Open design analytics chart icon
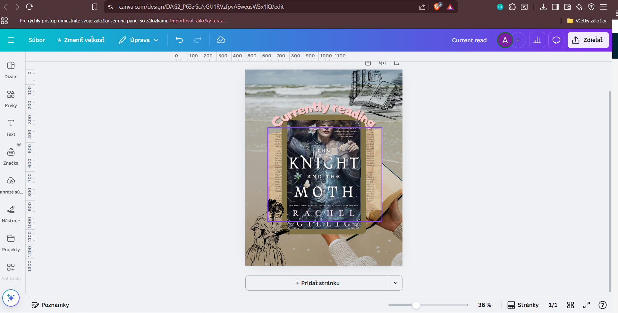 coord(537,40)
